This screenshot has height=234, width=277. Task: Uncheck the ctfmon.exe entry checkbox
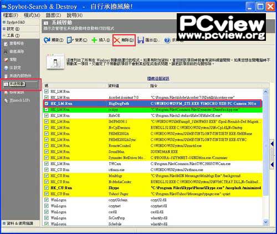(47, 169)
